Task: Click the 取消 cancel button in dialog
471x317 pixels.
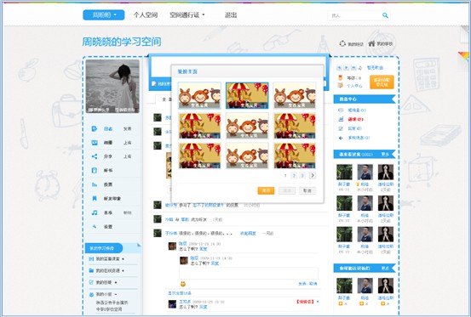Action: [x=307, y=190]
